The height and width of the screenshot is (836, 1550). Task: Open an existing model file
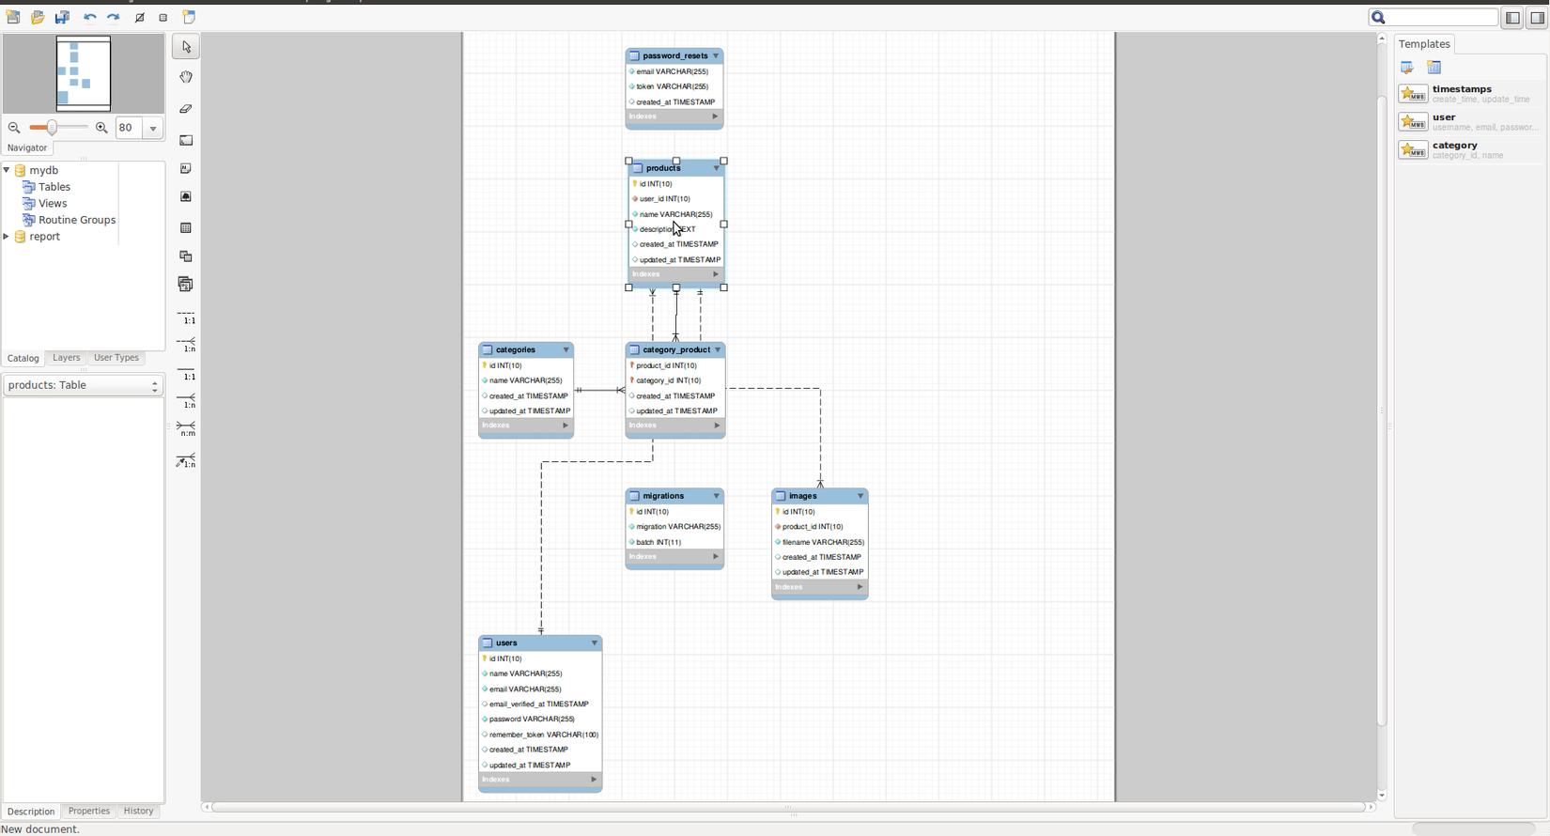tap(38, 17)
